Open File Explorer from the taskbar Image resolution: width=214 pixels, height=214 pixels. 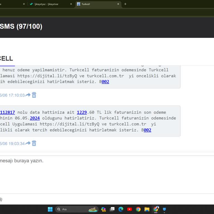coord(147,209)
